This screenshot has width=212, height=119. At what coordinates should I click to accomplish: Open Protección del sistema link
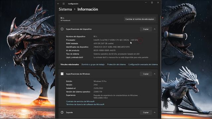(x=116, y=64)
